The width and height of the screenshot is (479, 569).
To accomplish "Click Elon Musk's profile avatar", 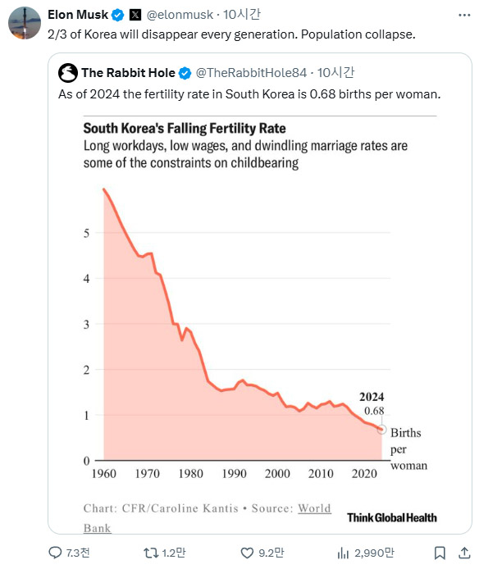I will point(25,23).
